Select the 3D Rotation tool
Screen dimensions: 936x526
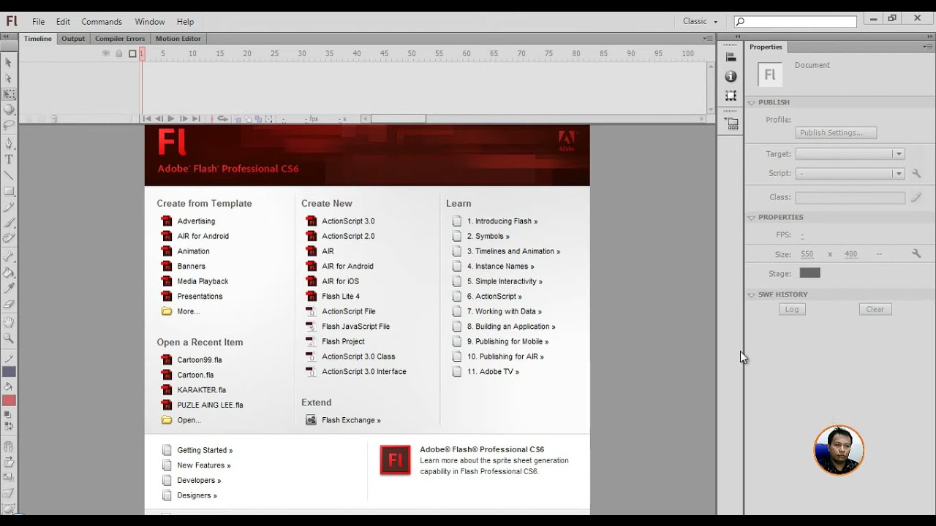[9, 110]
